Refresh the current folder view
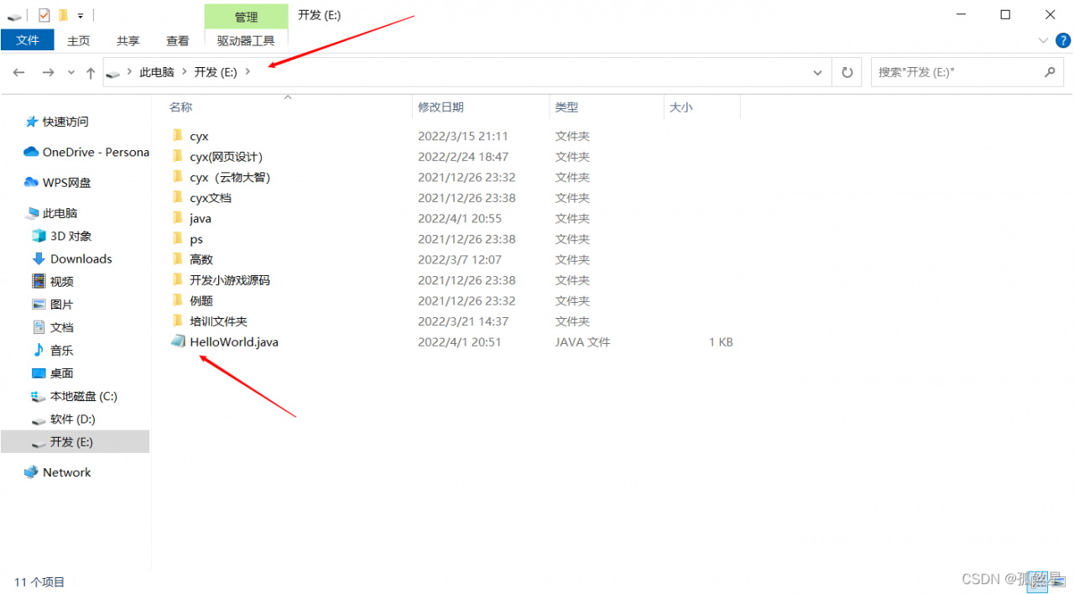Image resolution: width=1074 pixels, height=594 pixels. (x=847, y=73)
